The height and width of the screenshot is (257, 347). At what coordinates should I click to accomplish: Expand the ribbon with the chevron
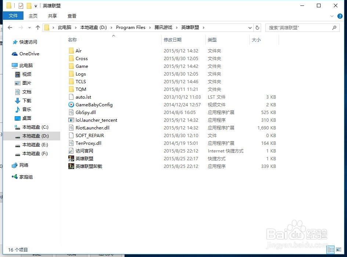click(332, 16)
